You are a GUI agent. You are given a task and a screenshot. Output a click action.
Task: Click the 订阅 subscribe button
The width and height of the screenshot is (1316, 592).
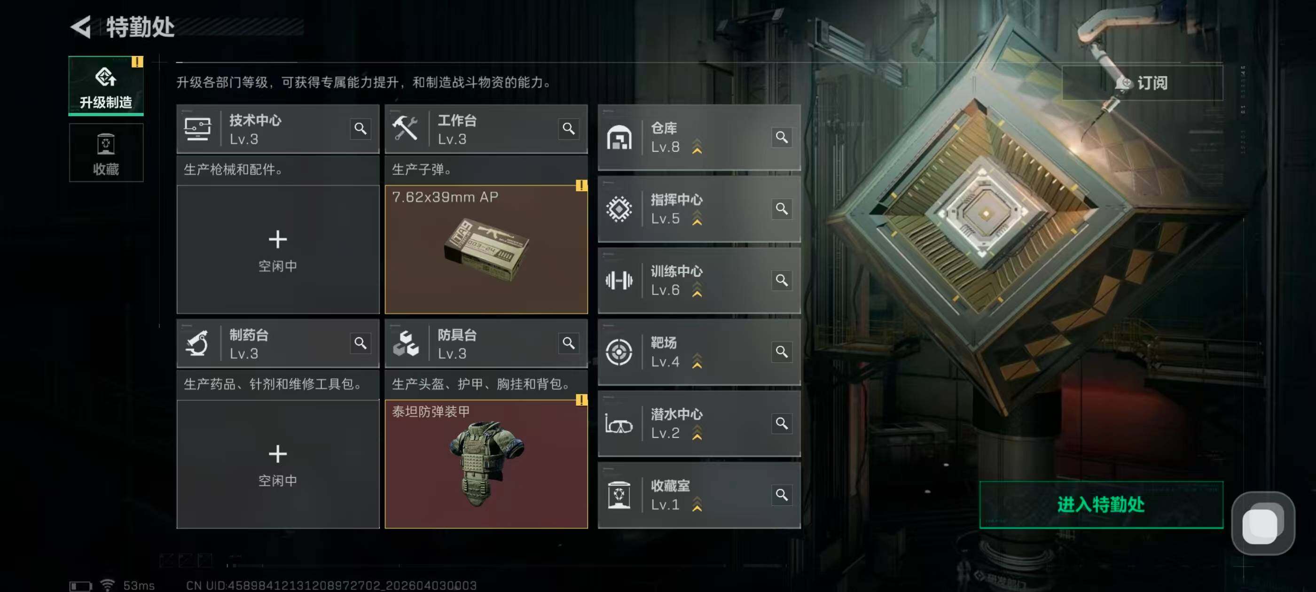coord(1142,83)
